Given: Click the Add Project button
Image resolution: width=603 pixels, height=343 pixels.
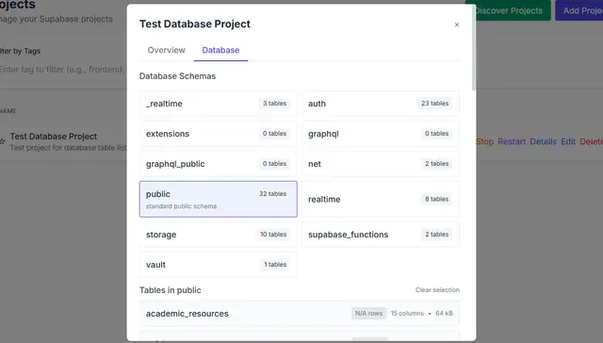Looking at the screenshot, I should (x=579, y=10).
